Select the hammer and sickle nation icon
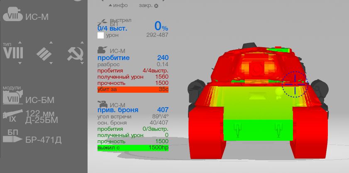 tap(76, 53)
